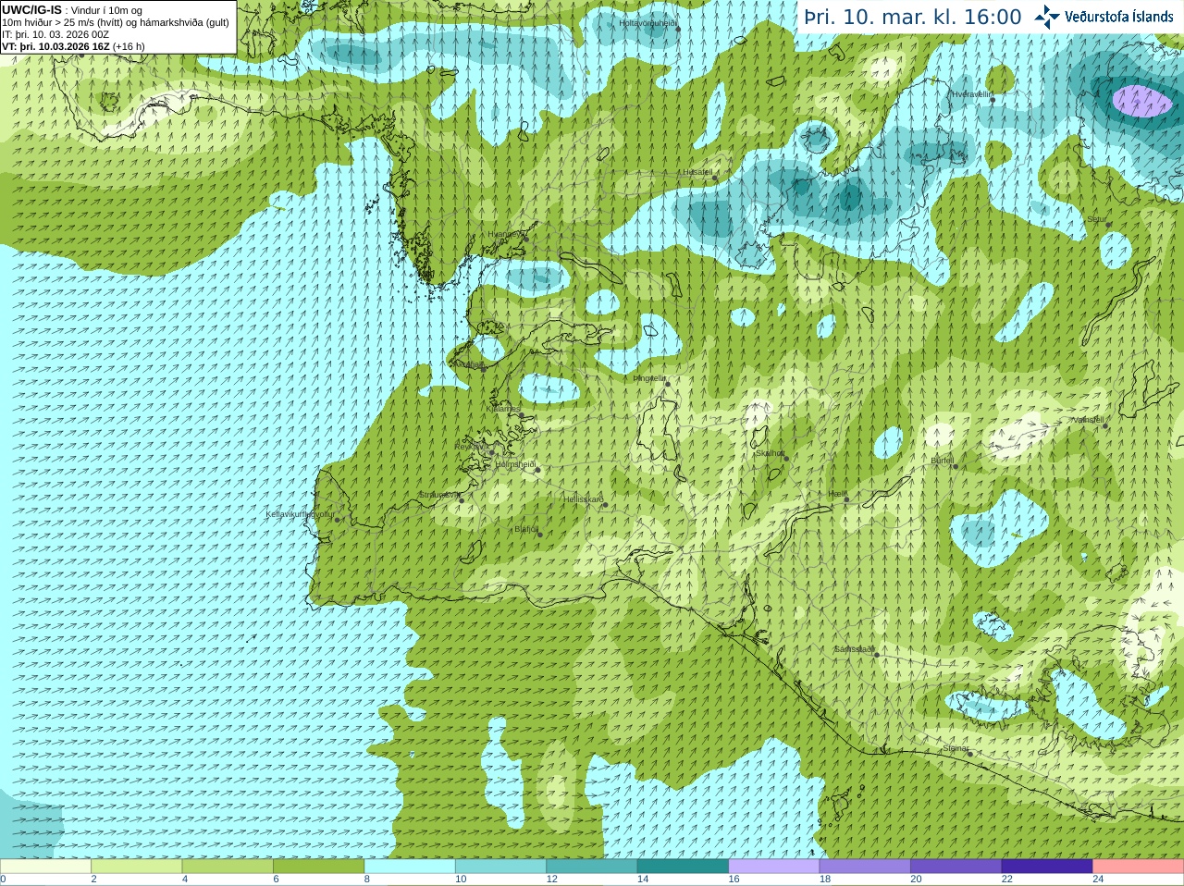The image size is (1184, 886).
Task: Click the UWC/IG-IS model title line
Action: [x=72, y=10]
